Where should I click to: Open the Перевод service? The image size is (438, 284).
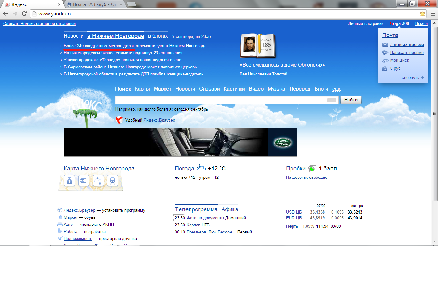(x=300, y=89)
